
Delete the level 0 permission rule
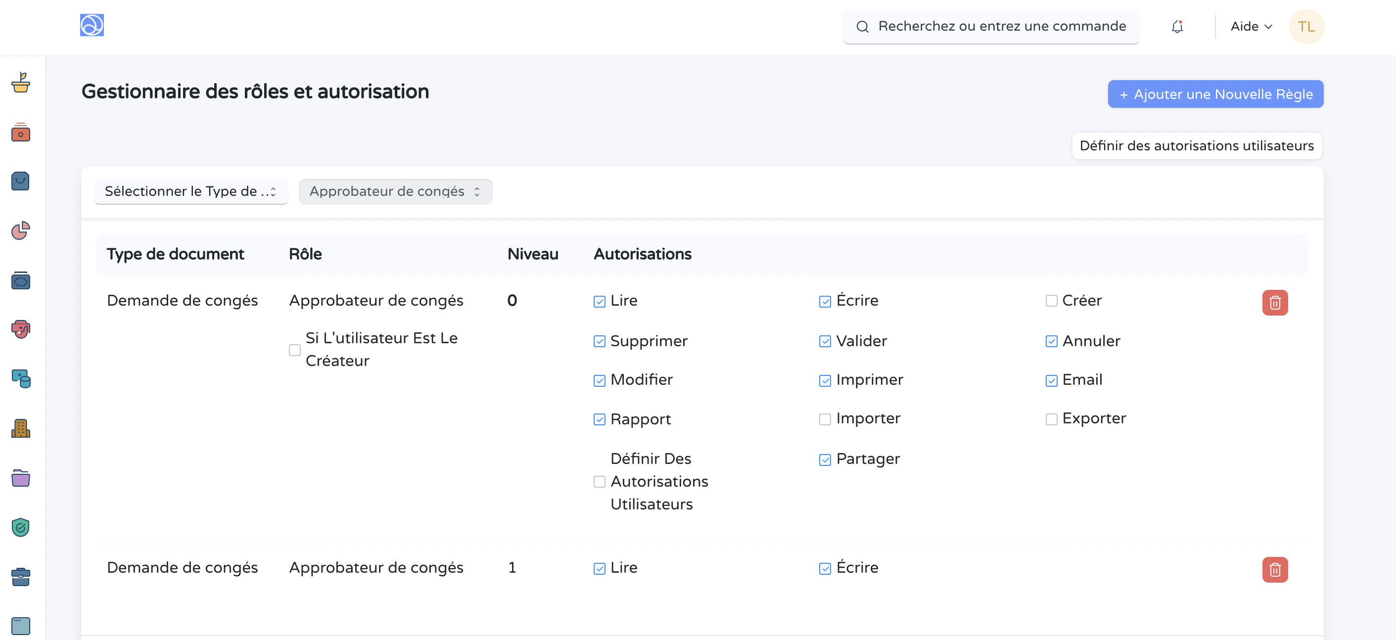1275,302
